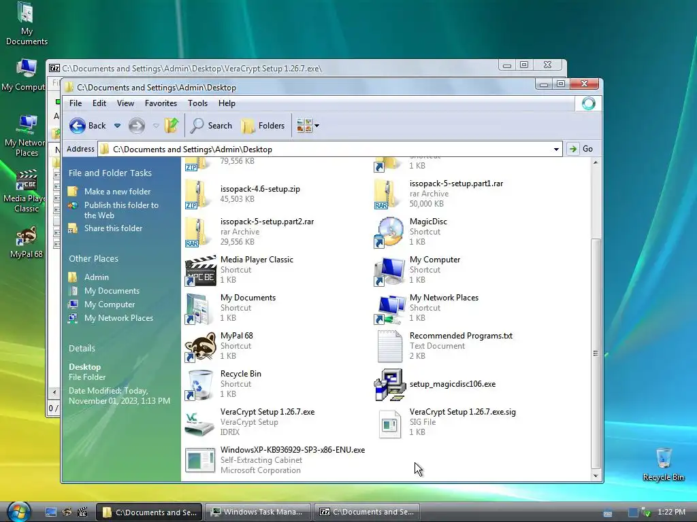Image resolution: width=697 pixels, height=522 pixels.
Task: Select VeraCrypt Setup 1.26.7.exe icon
Action: pos(199,423)
